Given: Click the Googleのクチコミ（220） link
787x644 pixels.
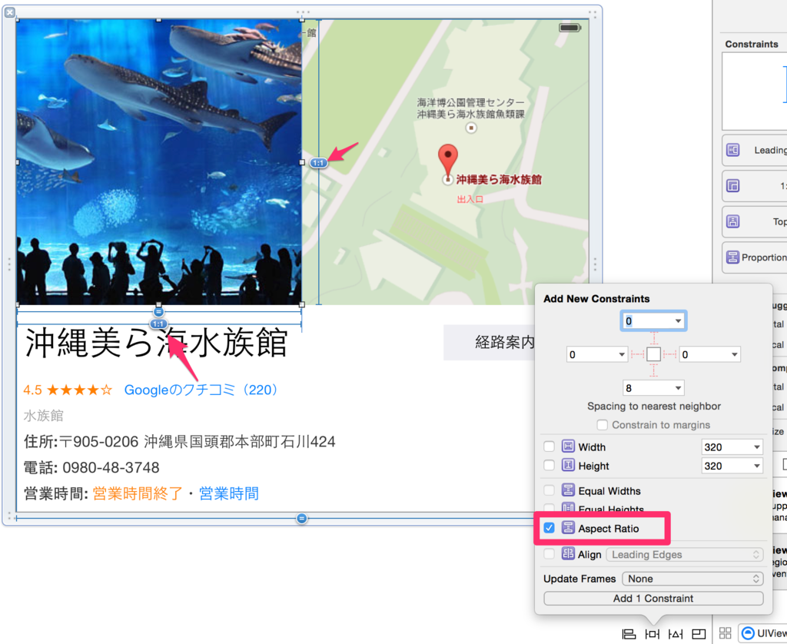Looking at the screenshot, I should [202, 390].
